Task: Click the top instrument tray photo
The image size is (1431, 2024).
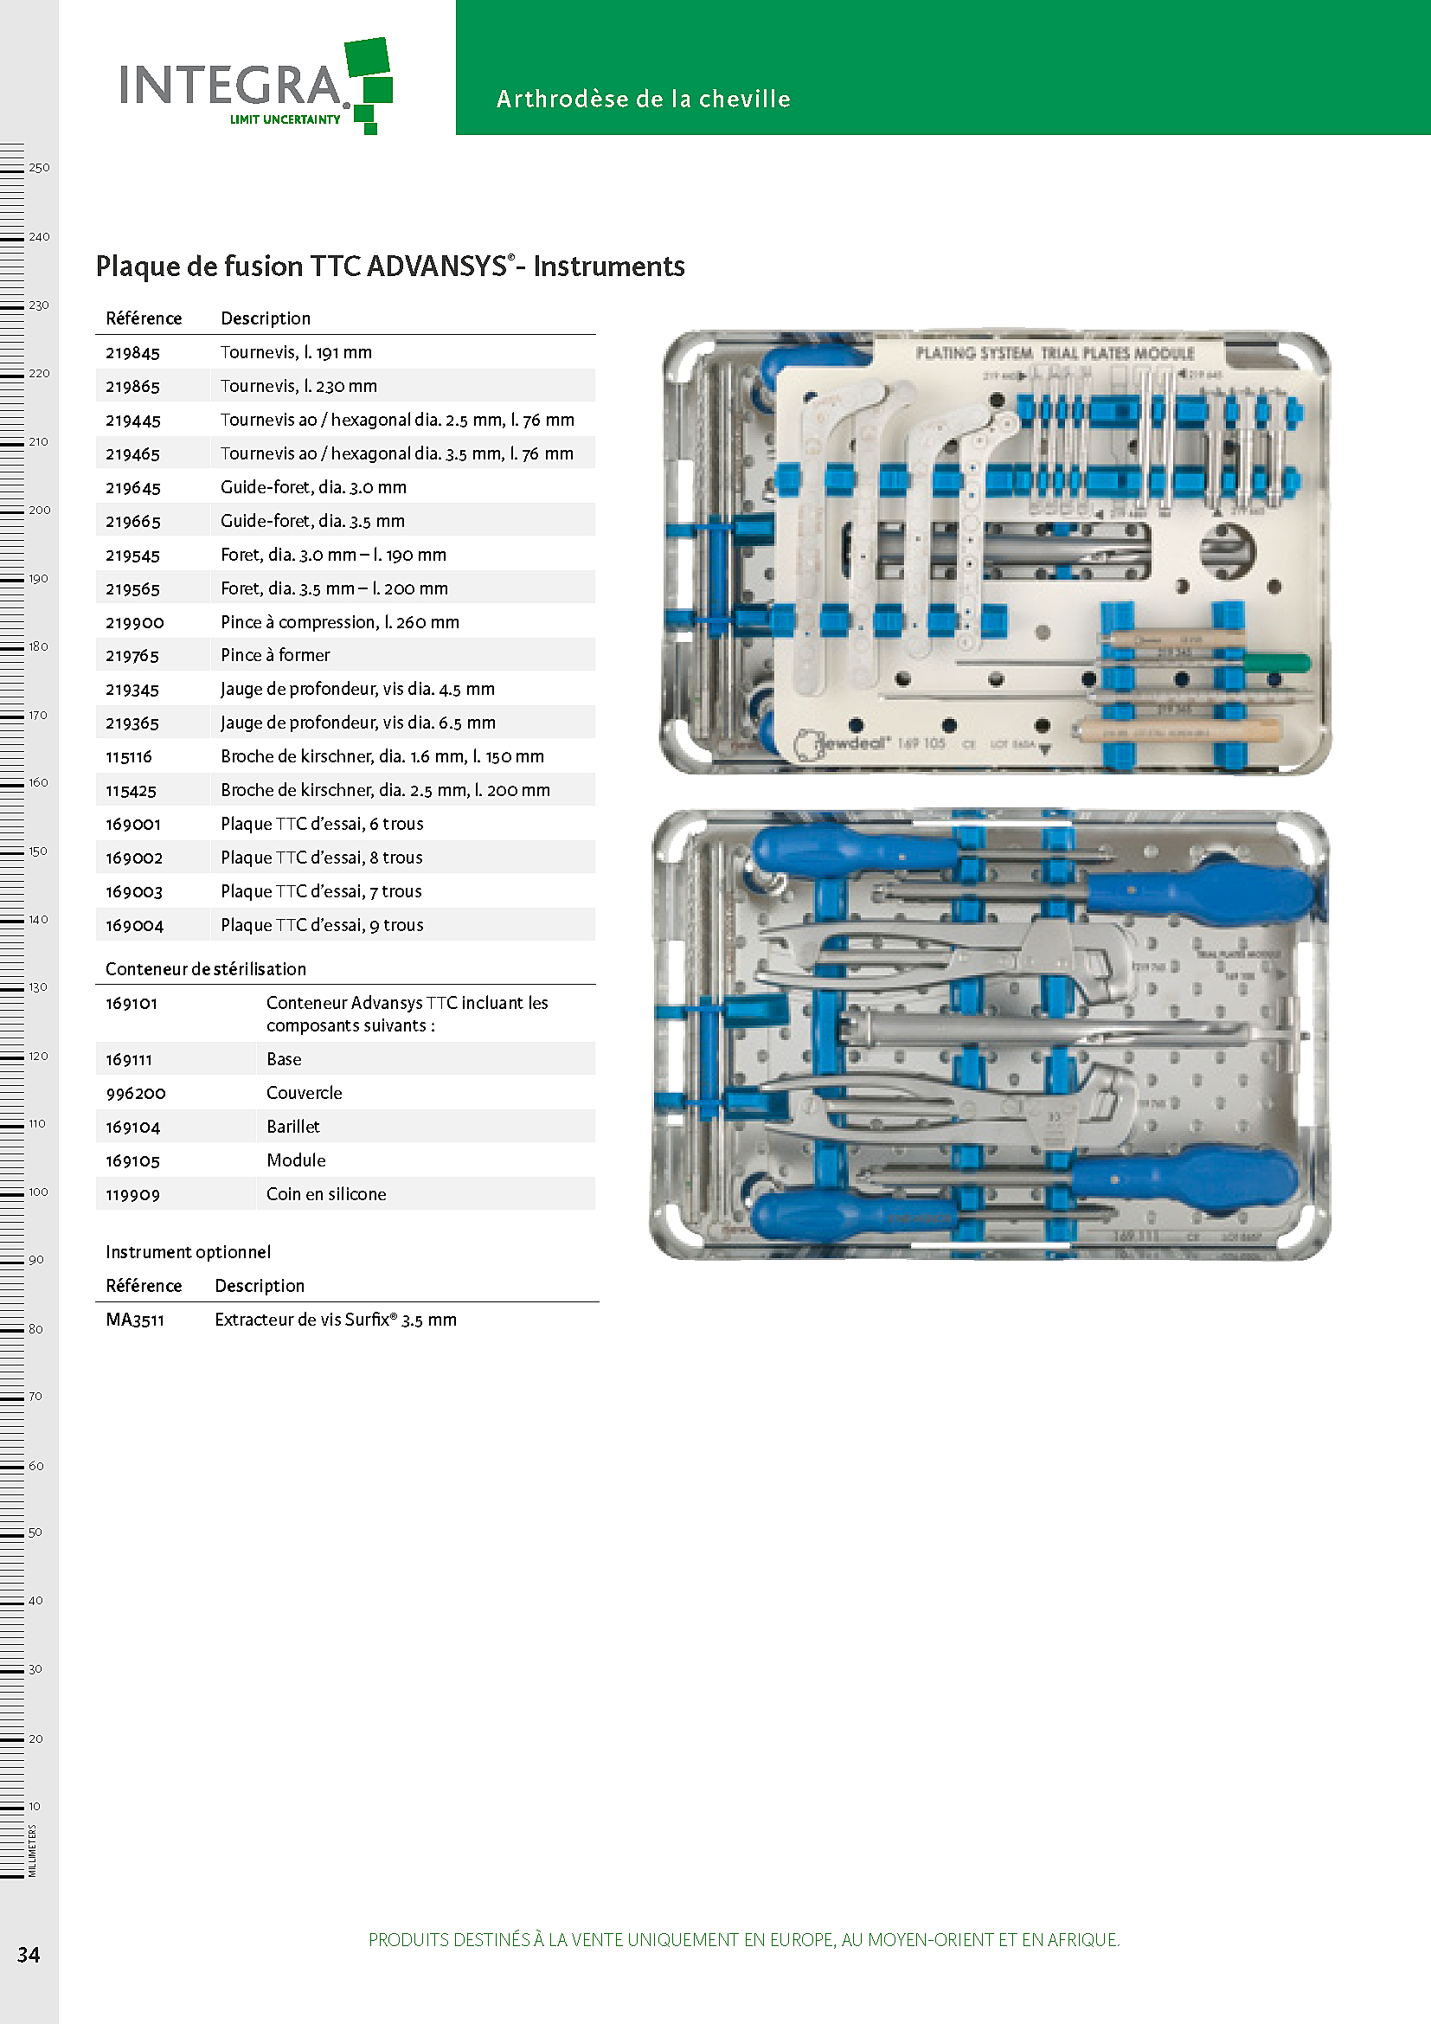Action: 995,553
